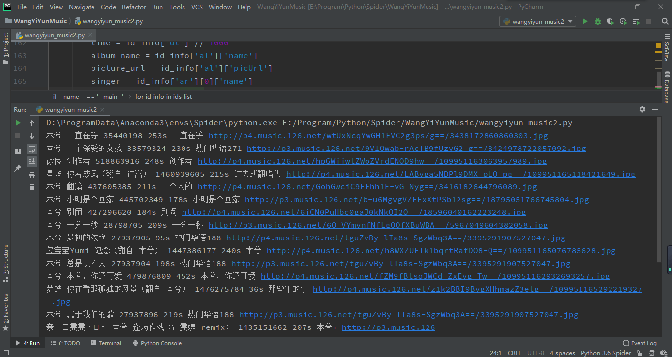Open the Window menu

[220, 7]
